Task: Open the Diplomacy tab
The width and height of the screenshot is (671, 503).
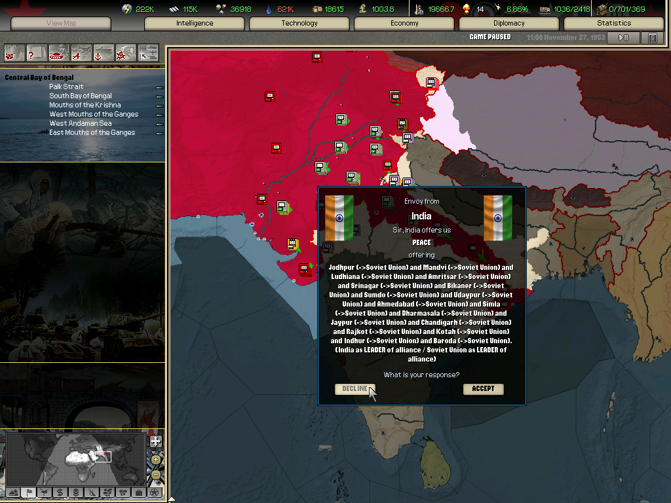Action: click(x=509, y=24)
